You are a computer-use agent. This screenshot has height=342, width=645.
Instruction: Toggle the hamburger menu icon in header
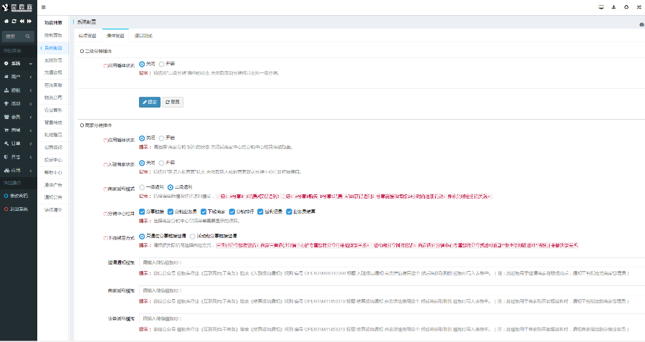coord(44,7)
